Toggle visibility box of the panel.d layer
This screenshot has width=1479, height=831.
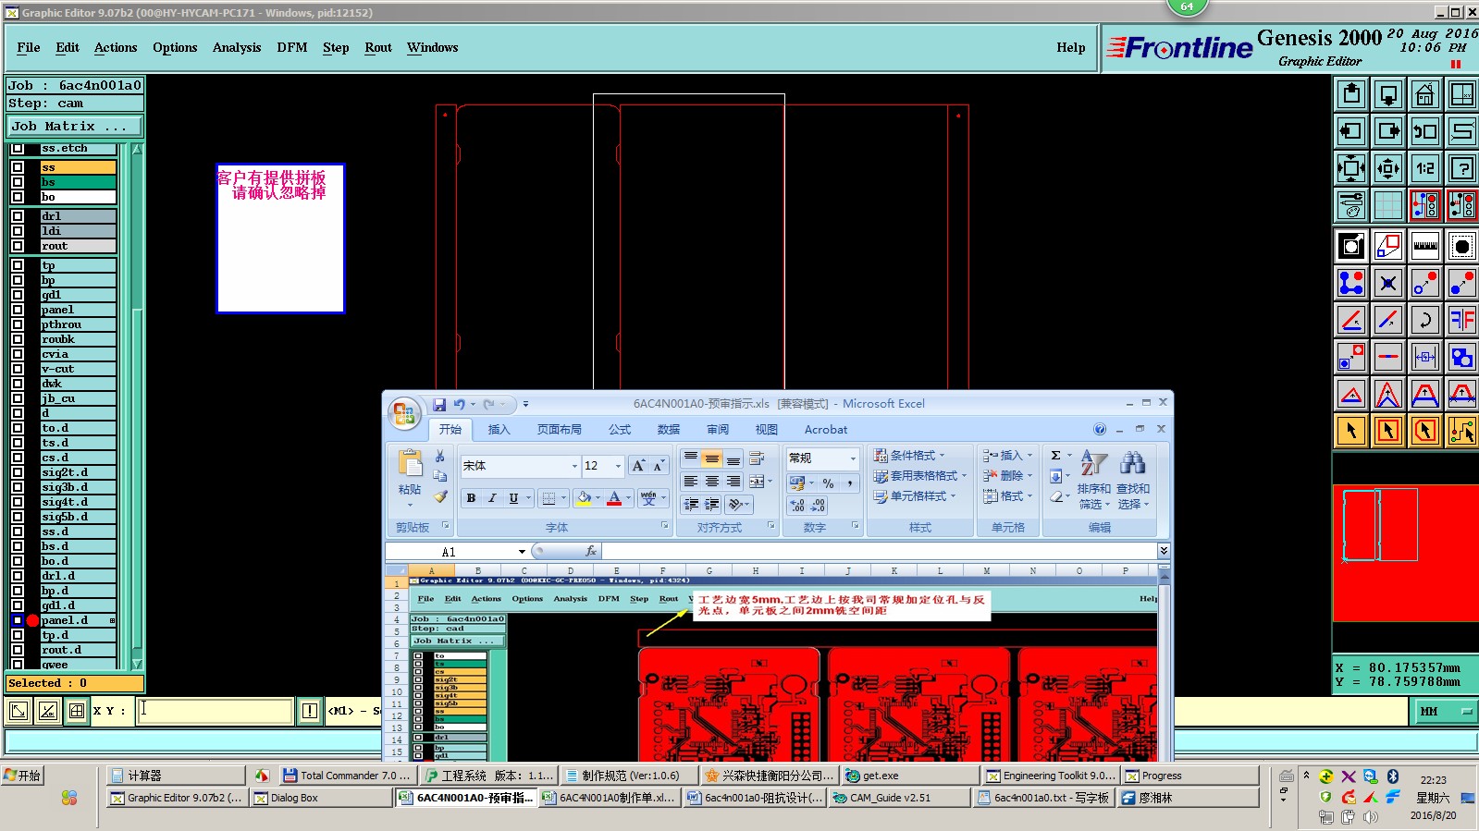pos(18,620)
